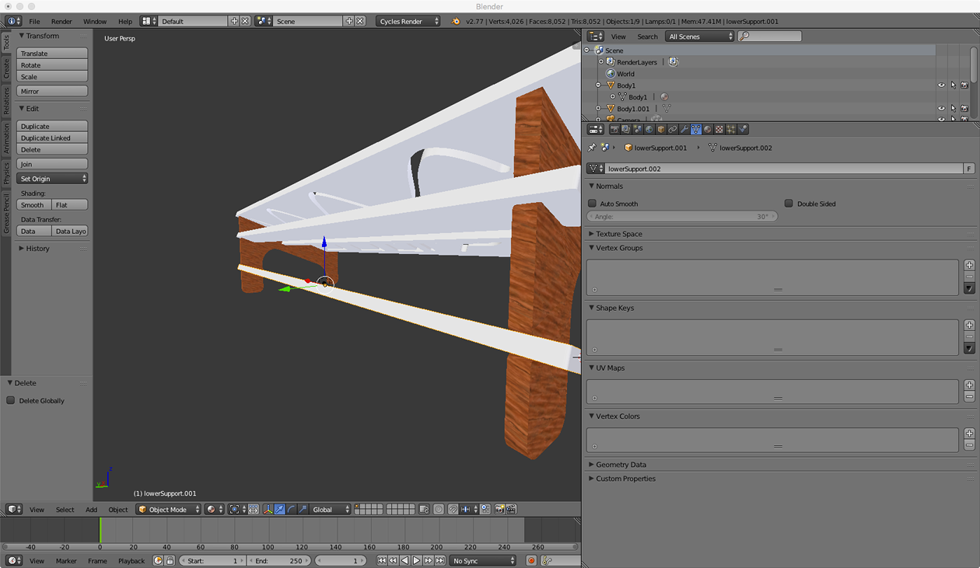This screenshot has height=568, width=980.
Task: Click the Translate button
Action: click(x=52, y=54)
